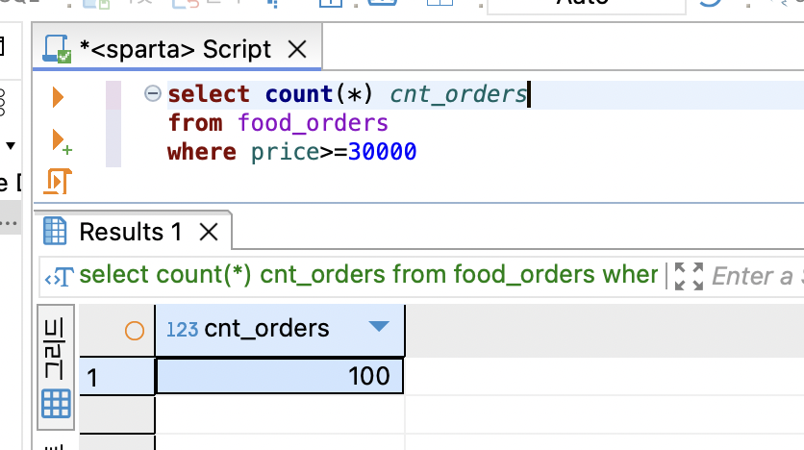804x450 pixels.
Task: Close the sparta Script tab
Action: click(297, 50)
